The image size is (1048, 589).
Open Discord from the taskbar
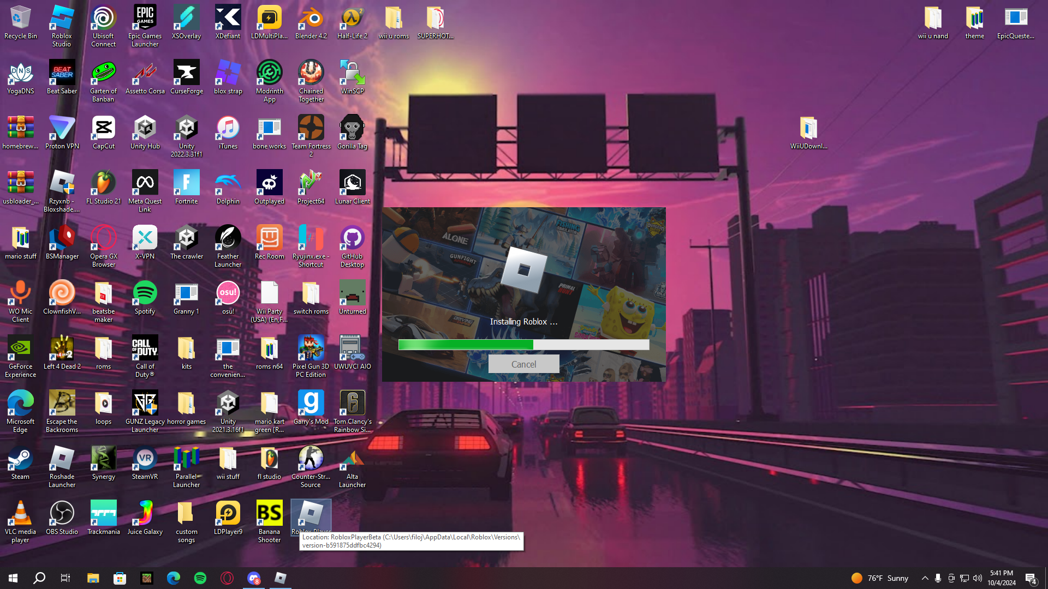pyautogui.click(x=254, y=578)
